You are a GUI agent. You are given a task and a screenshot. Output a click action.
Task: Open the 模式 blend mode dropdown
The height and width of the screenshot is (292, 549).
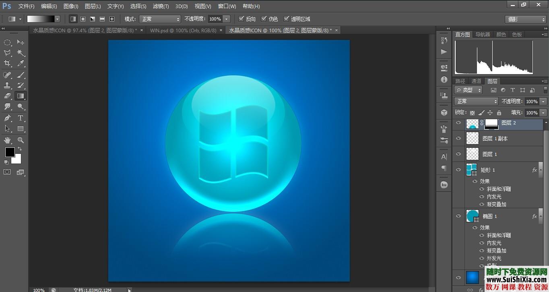click(x=160, y=19)
